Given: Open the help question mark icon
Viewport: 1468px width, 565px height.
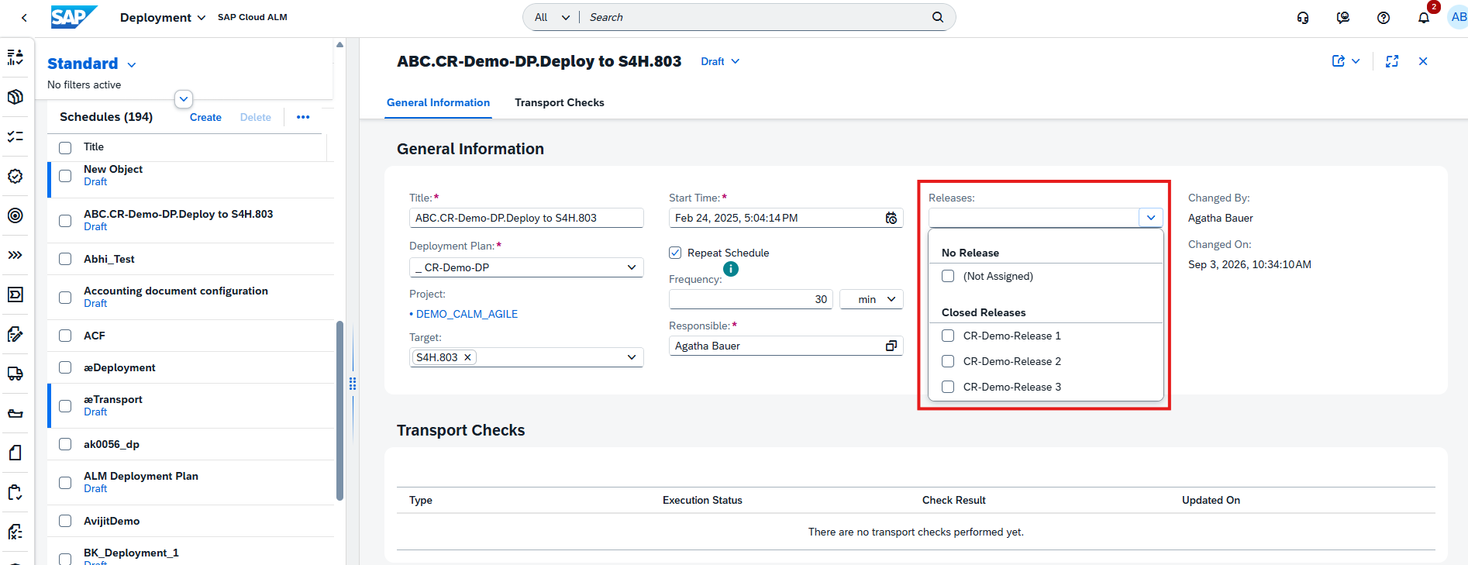Looking at the screenshot, I should [x=1384, y=17].
